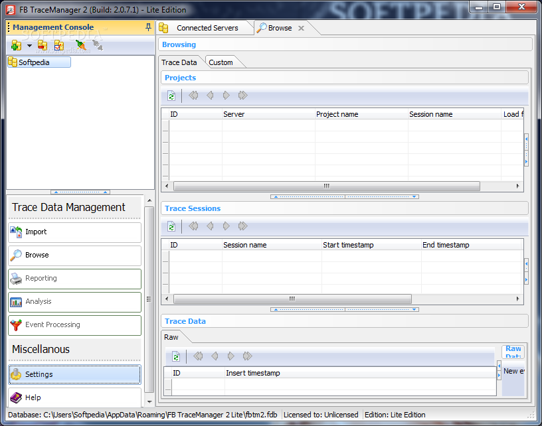
Task: Select the Softpedia server tree node
Action: click(39, 62)
